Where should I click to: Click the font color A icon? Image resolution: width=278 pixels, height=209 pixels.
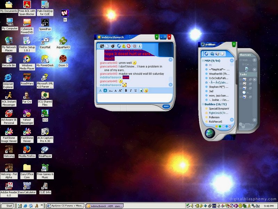point(100,91)
